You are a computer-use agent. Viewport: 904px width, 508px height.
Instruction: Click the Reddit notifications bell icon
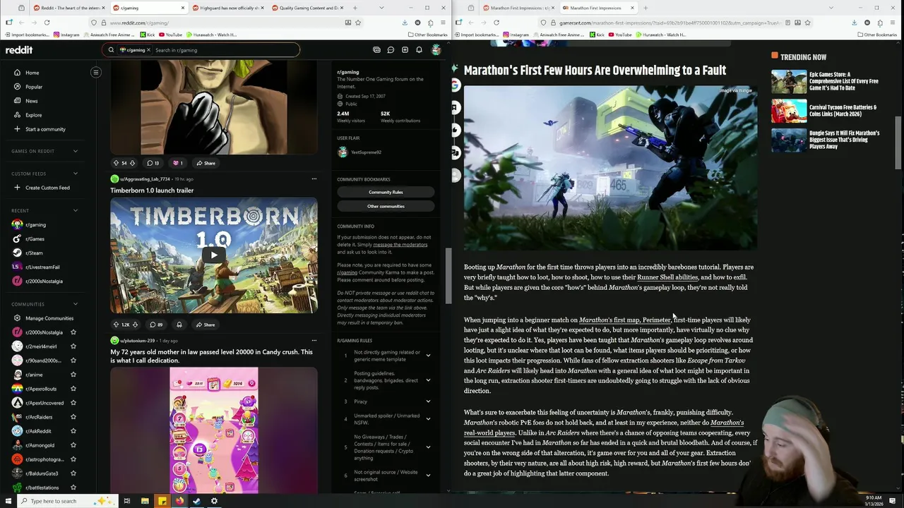pos(419,50)
